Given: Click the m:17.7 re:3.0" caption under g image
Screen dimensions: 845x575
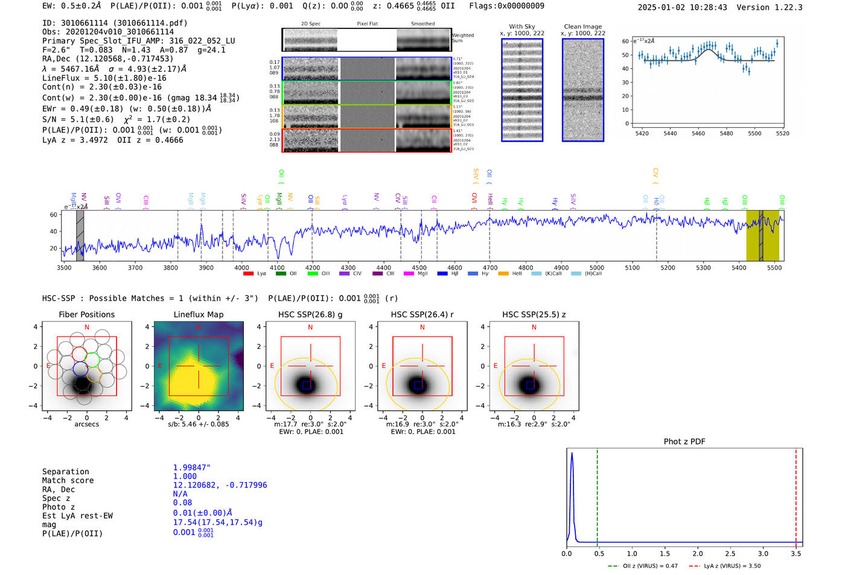Looking at the screenshot, I should [310, 424].
